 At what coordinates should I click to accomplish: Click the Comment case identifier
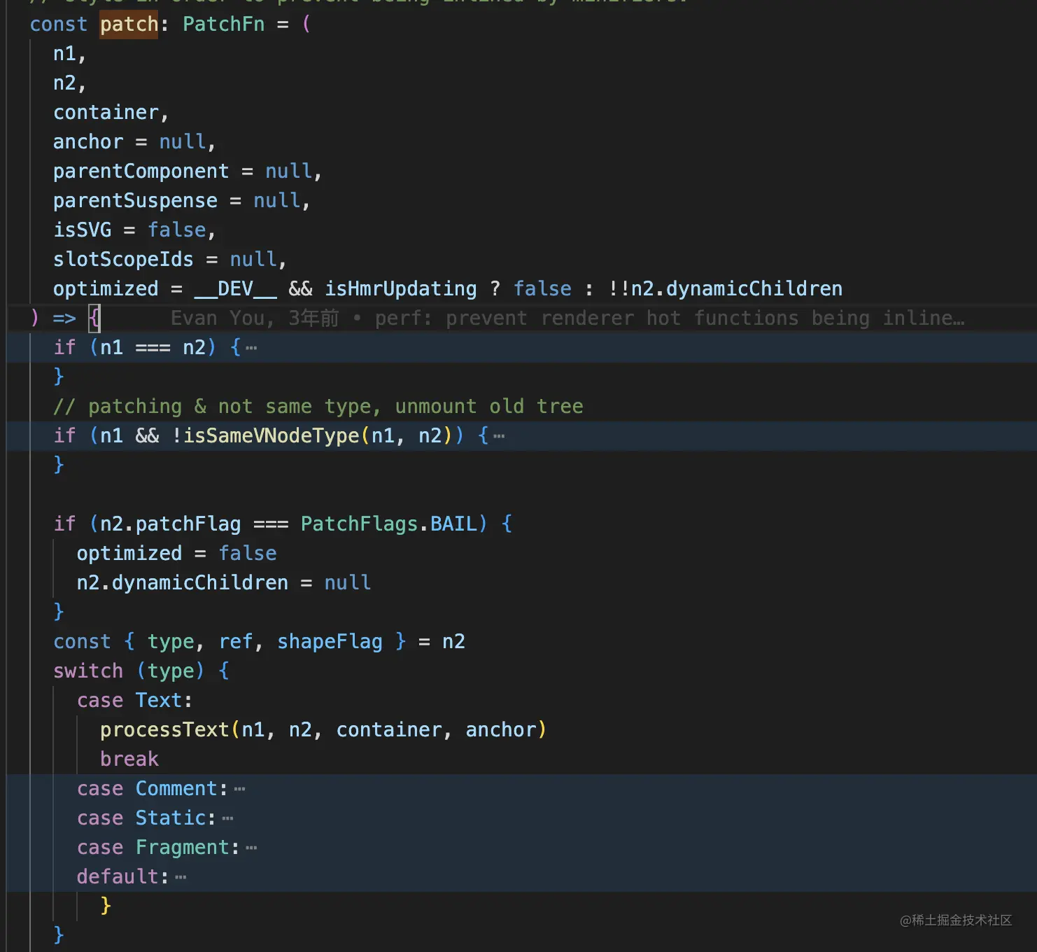(x=176, y=789)
